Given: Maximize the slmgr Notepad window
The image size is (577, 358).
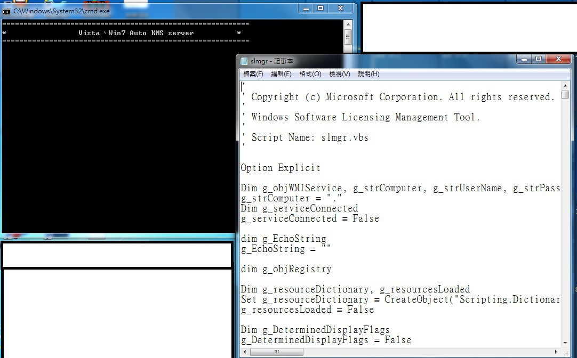Looking at the screenshot, I should coord(539,59).
